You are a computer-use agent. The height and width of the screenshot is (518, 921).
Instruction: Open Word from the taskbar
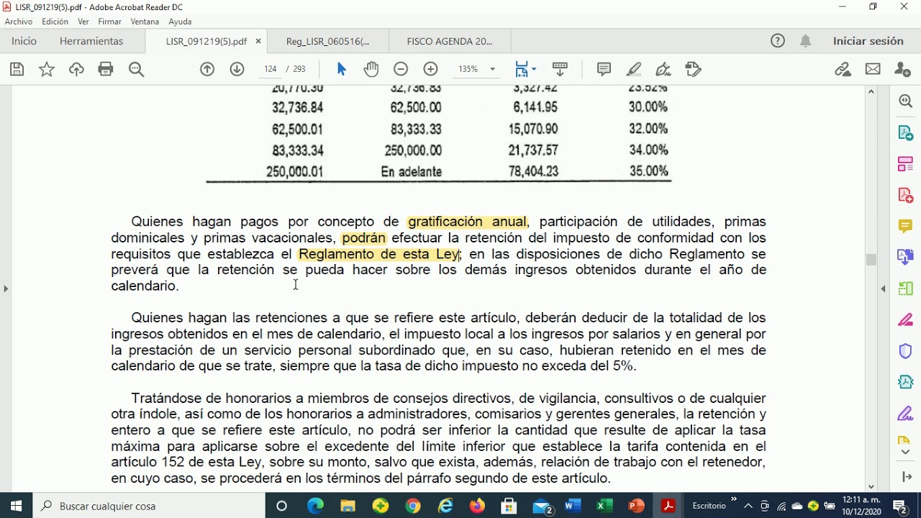pyautogui.click(x=573, y=506)
